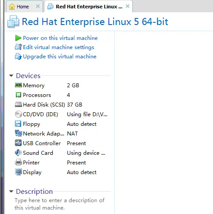
Task: Click the 'Using device ...' sound value
Action: click(x=86, y=153)
